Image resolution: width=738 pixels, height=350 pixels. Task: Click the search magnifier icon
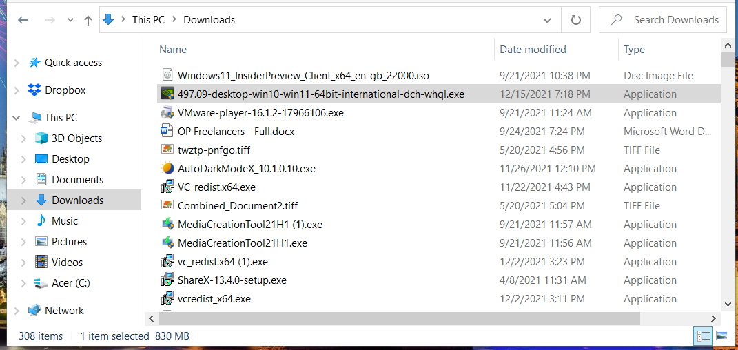[616, 20]
